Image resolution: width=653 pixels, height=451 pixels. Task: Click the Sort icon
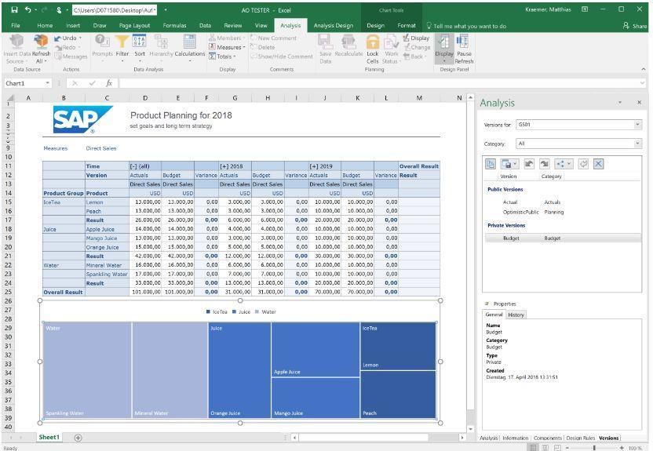point(140,42)
